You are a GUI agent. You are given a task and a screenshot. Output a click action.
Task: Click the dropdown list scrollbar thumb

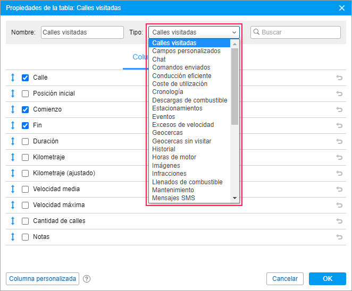235,85
